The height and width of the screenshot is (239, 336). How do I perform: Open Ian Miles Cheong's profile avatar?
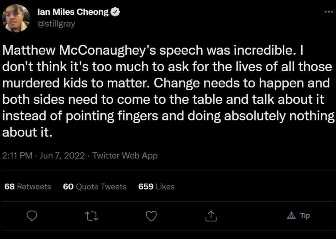pyautogui.click(x=16, y=18)
